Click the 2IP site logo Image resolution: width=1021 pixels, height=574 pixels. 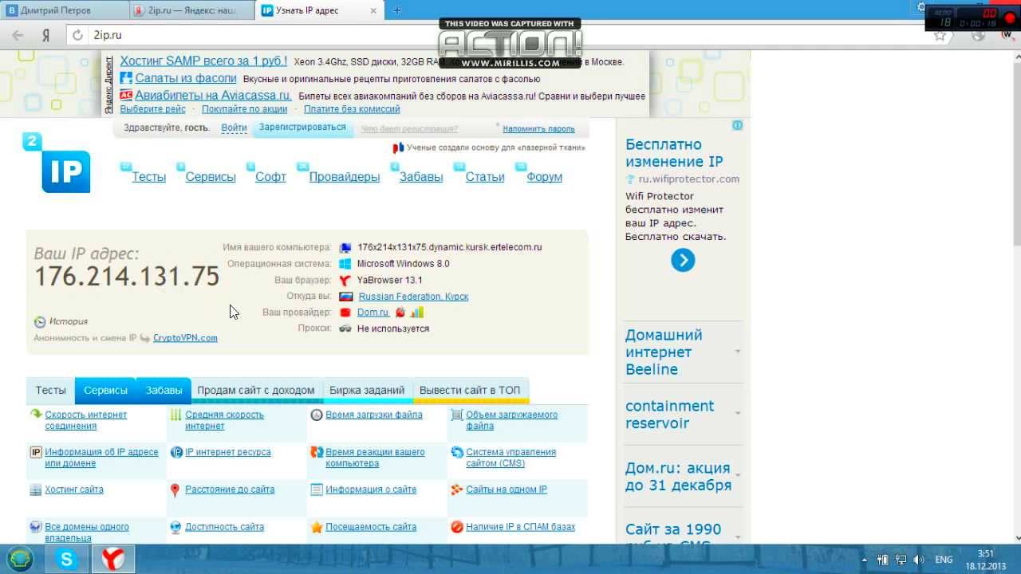tap(57, 163)
